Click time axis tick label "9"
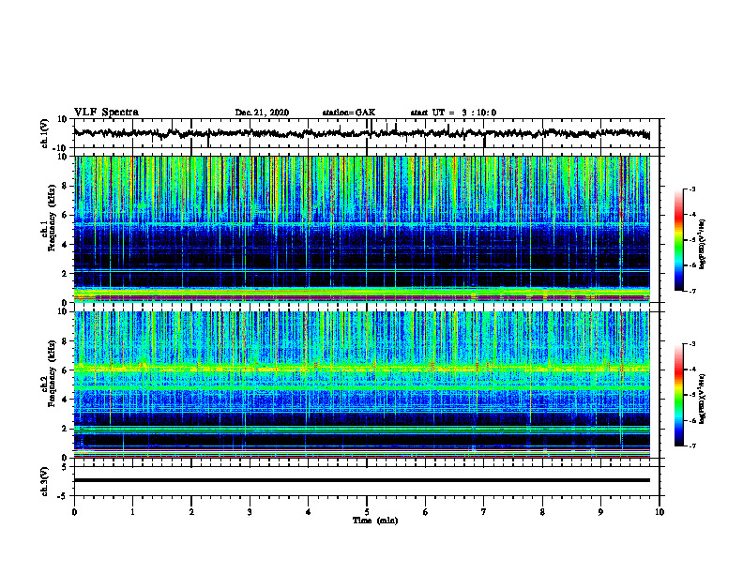743x574 pixels. pos(600,512)
